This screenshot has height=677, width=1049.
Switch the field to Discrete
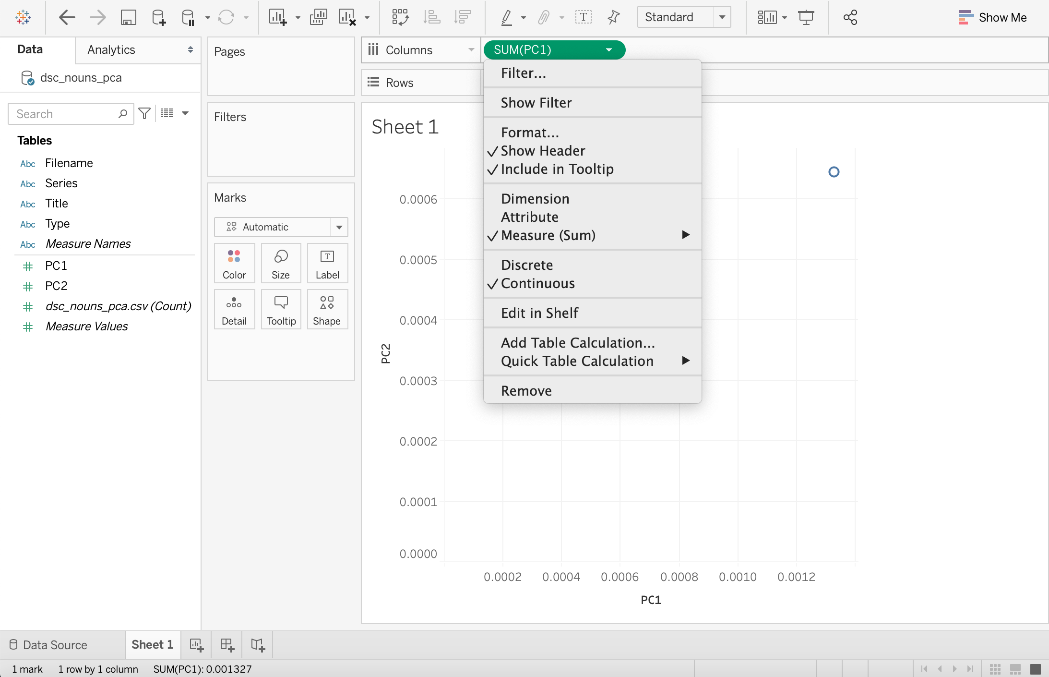[x=526, y=265]
